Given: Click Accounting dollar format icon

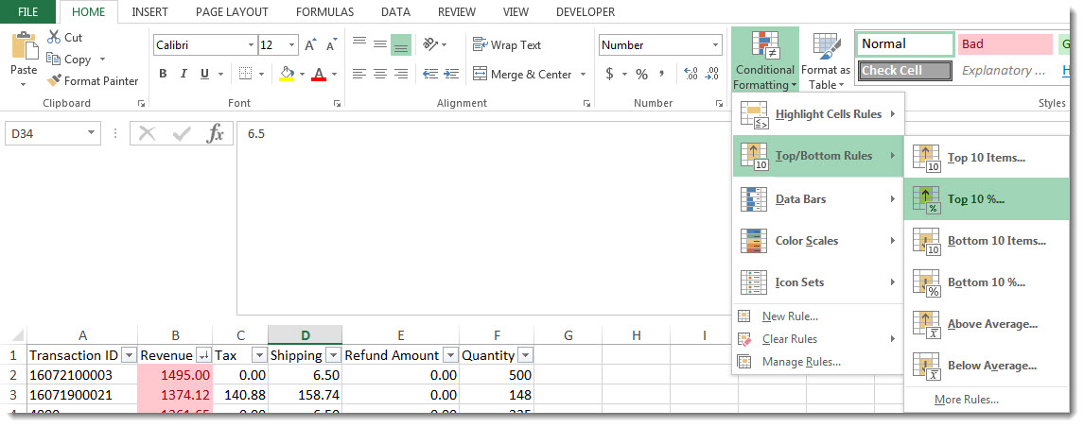Looking at the screenshot, I should coord(610,74).
